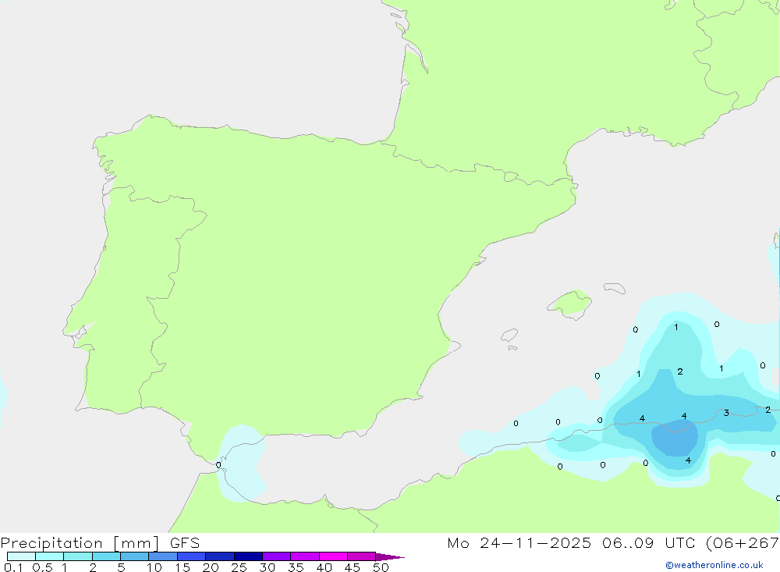Screen dimensions: 780x572
Task: Pick the legend swatch between 5 and 10
Action: click(135, 556)
